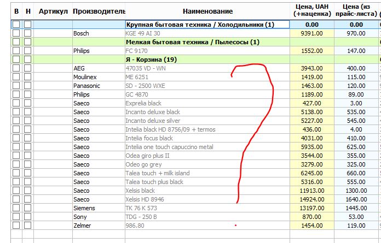Click the 1640.00 price-list cell
This screenshot has width=381, height=243.
356,199
